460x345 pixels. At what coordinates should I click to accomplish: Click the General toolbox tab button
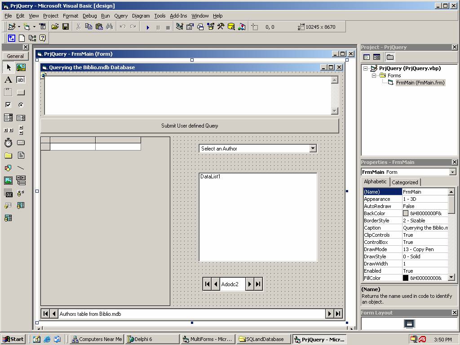tap(15, 56)
